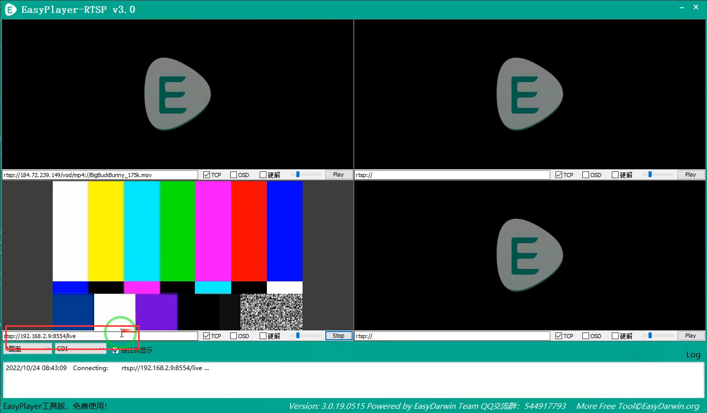707x413 pixels.
Task: Click the top-right rtsp:// URL field
Action: [453, 175]
